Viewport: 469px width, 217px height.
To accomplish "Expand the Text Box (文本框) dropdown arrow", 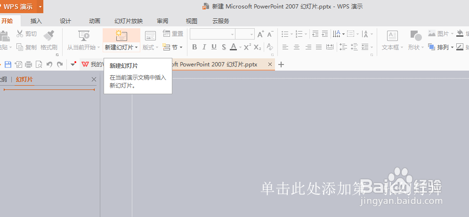I will coord(402,48).
